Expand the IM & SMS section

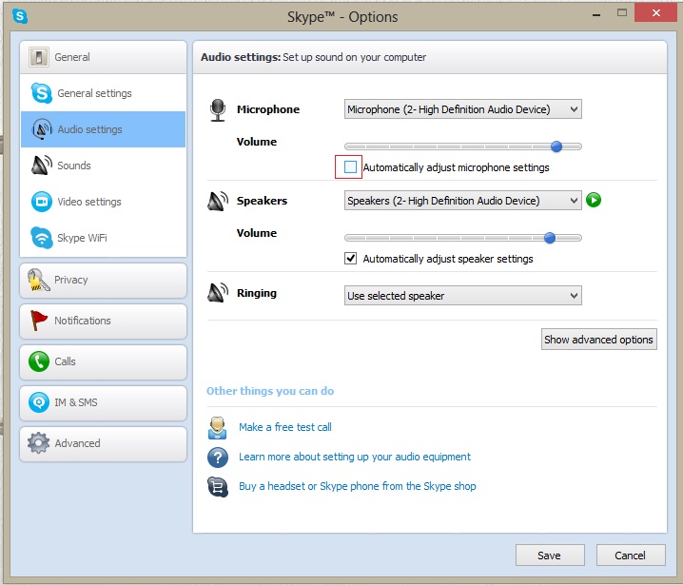pos(104,403)
